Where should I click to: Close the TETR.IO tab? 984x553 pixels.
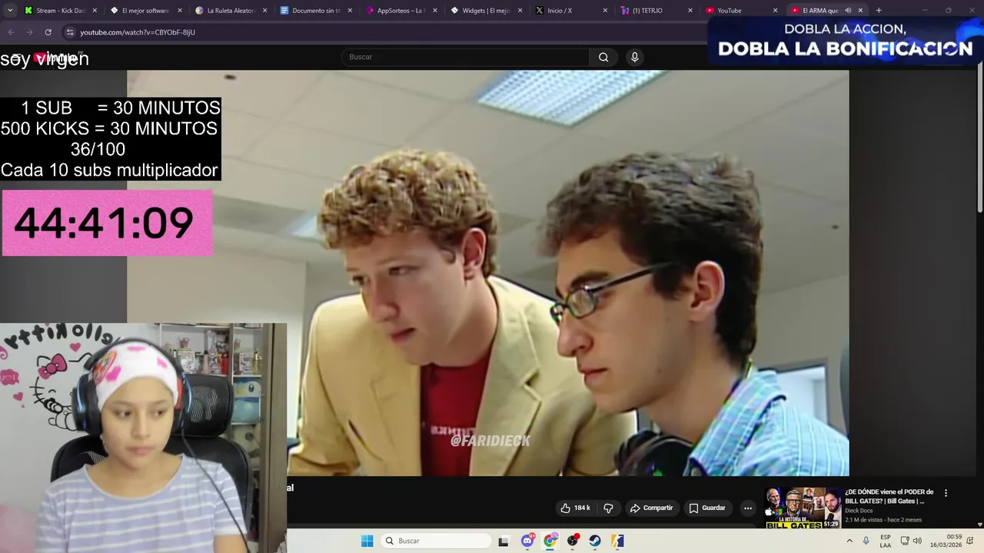point(690,11)
